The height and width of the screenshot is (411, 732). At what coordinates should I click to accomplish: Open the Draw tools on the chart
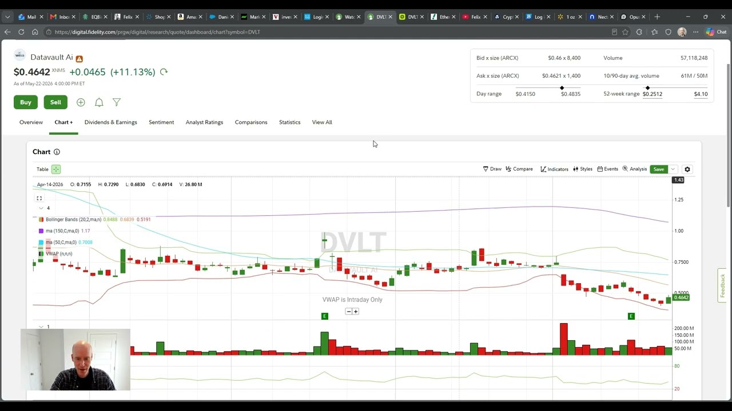pos(492,169)
